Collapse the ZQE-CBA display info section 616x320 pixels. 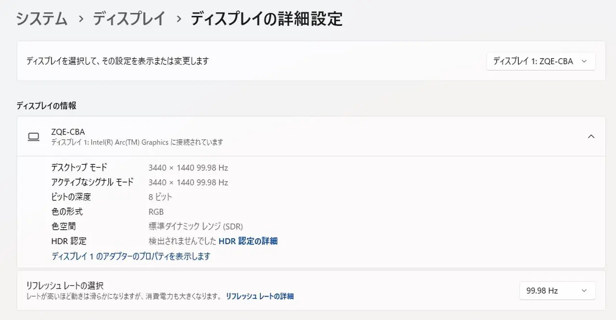(591, 136)
